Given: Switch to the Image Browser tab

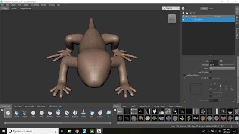Looking at the screenshot, I should click(x=25, y=9).
